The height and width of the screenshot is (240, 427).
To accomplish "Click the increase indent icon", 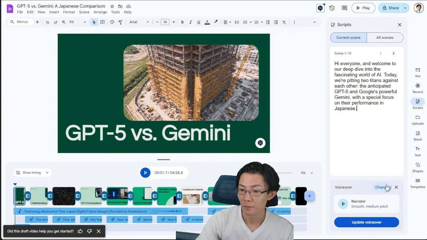I will click(276, 22).
